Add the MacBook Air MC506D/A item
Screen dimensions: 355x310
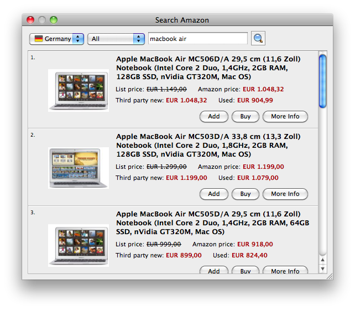pyautogui.click(x=214, y=116)
